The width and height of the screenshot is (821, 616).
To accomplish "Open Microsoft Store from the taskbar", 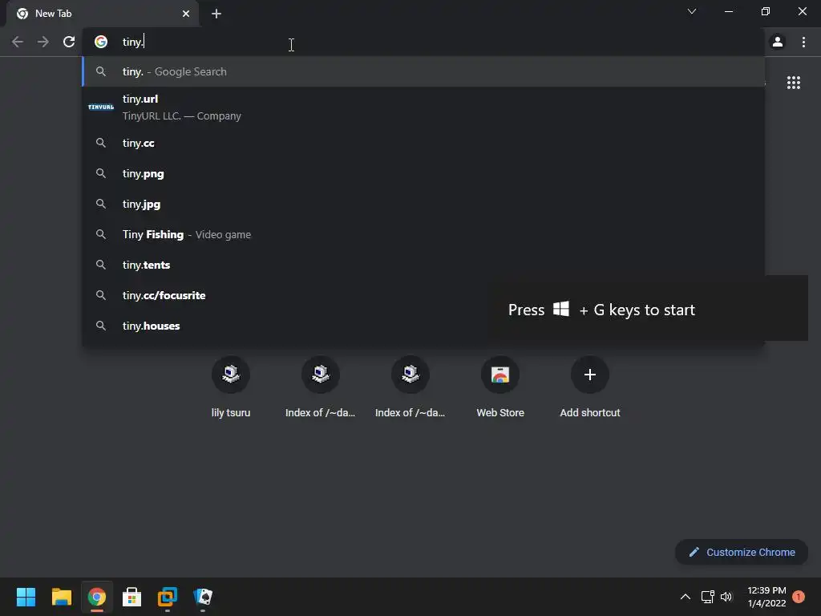I will pos(132,597).
